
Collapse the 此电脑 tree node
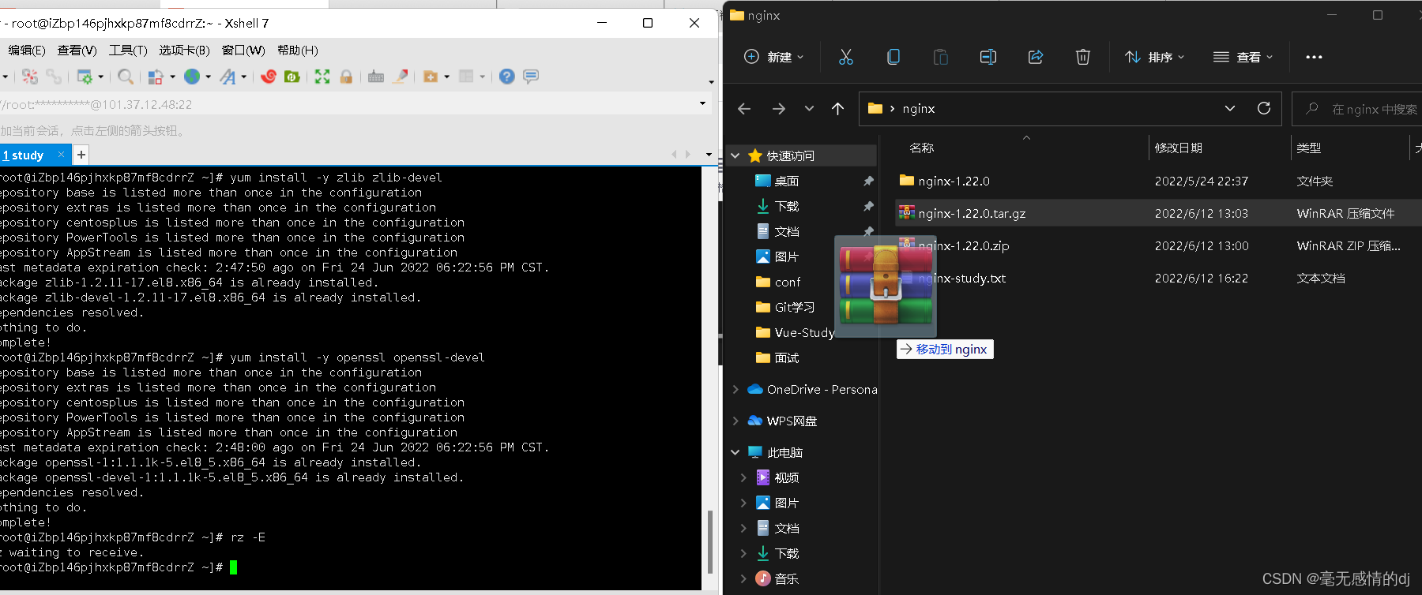point(735,452)
